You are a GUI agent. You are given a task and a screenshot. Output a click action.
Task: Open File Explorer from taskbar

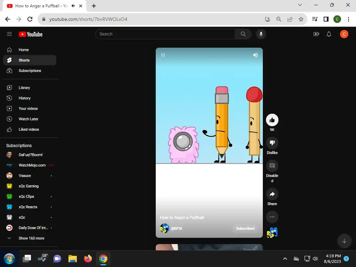click(x=73, y=259)
